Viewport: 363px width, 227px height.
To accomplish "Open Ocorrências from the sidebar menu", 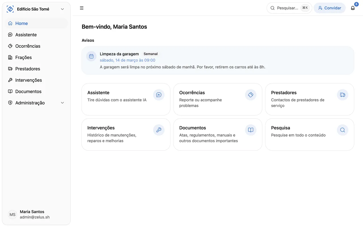I will pyautogui.click(x=28, y=46).
